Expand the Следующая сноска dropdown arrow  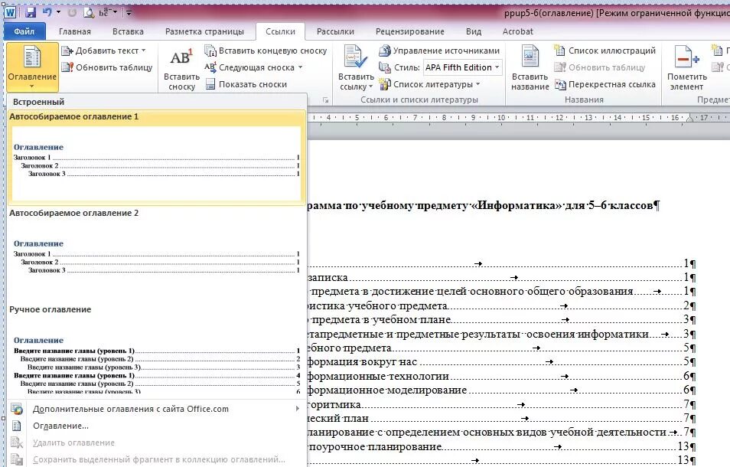coord(300,67)
